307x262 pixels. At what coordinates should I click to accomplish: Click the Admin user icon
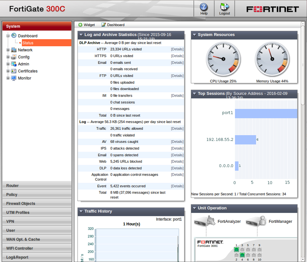pyautogui.click(x=14, y=64)
